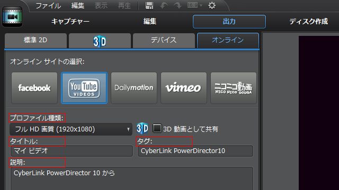Click the 3D icon beside the share checkbox
Screen dimensions: 339x190
point(142,128)
